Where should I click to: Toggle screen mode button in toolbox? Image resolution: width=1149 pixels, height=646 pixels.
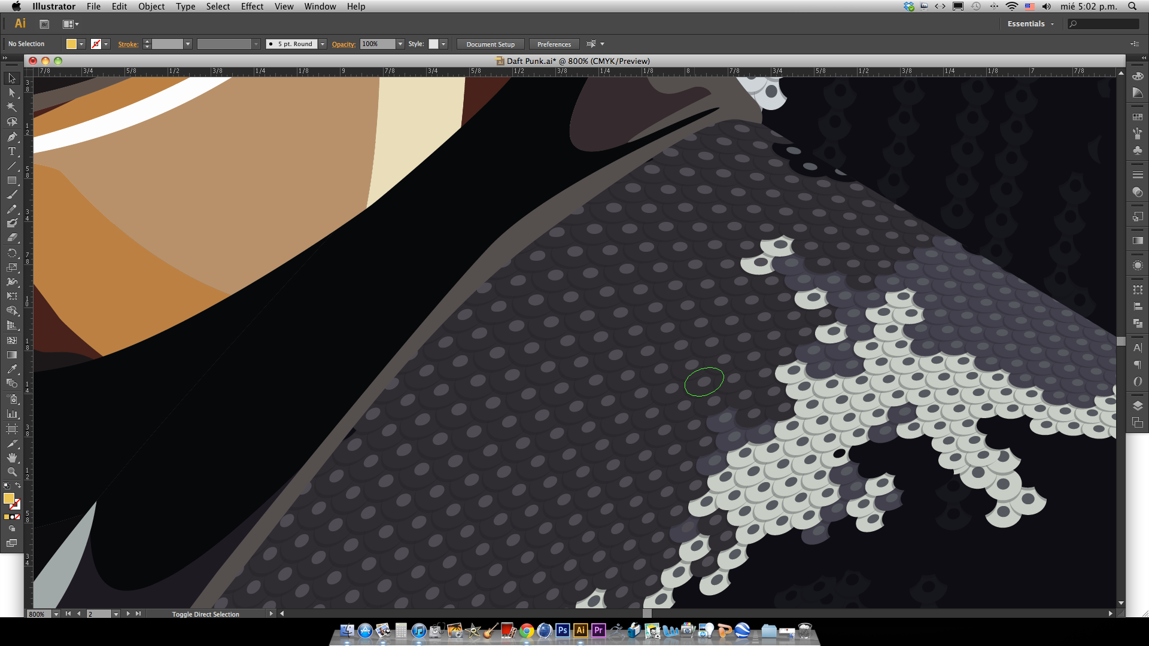tap(11, 543)
